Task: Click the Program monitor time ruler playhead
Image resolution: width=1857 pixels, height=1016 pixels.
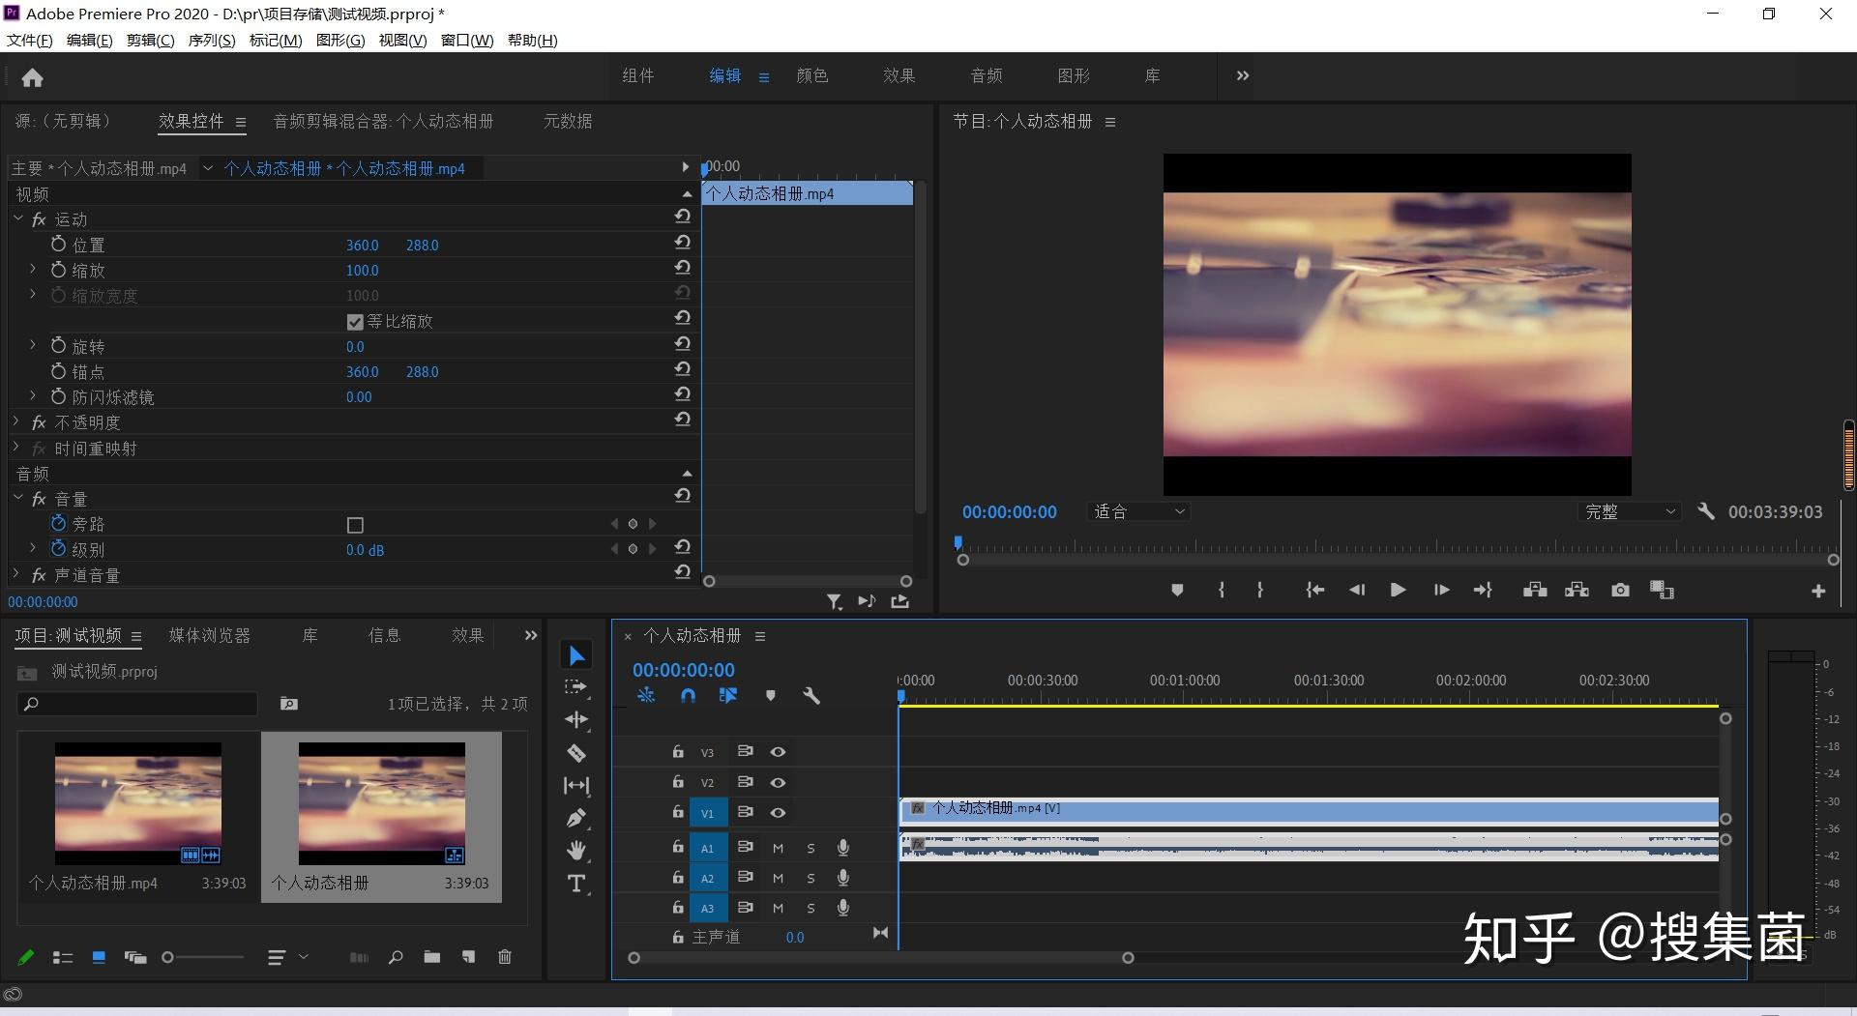Action: coord(958,542)
